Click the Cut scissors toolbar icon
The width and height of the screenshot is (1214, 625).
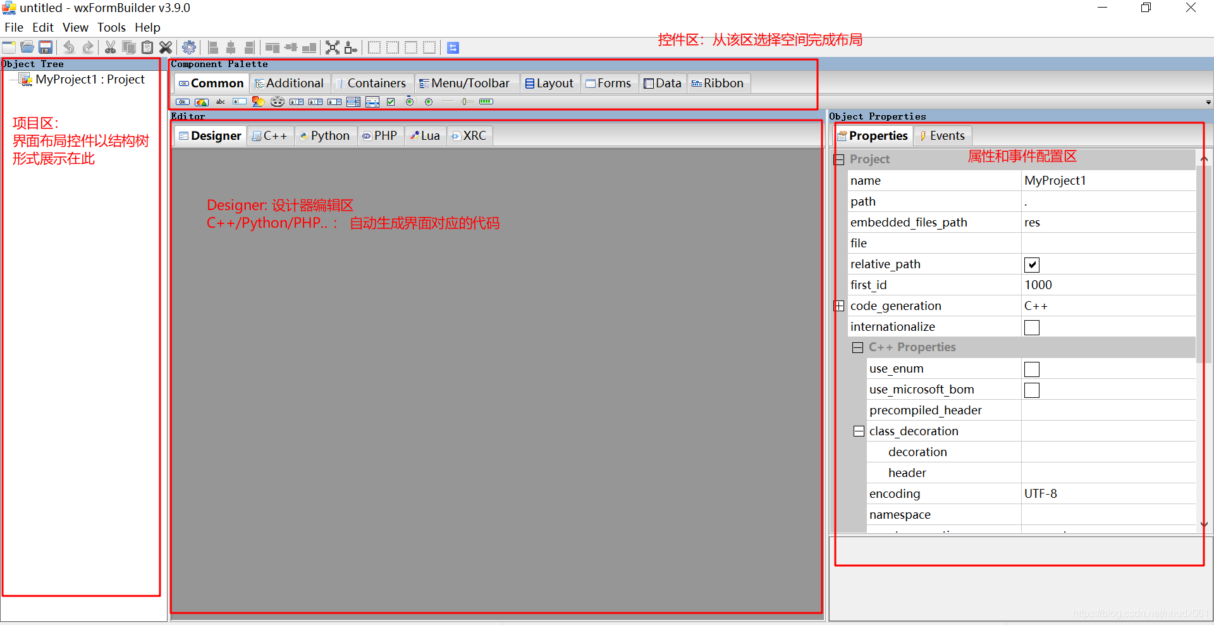109,47
